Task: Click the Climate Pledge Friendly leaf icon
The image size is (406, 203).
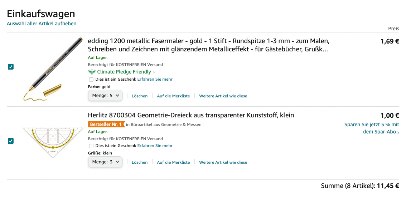Action: (x=92, y=72)
